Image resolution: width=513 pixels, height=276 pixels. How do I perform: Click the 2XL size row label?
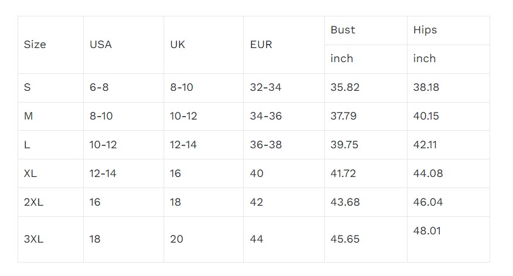click(x=33, y=202)
